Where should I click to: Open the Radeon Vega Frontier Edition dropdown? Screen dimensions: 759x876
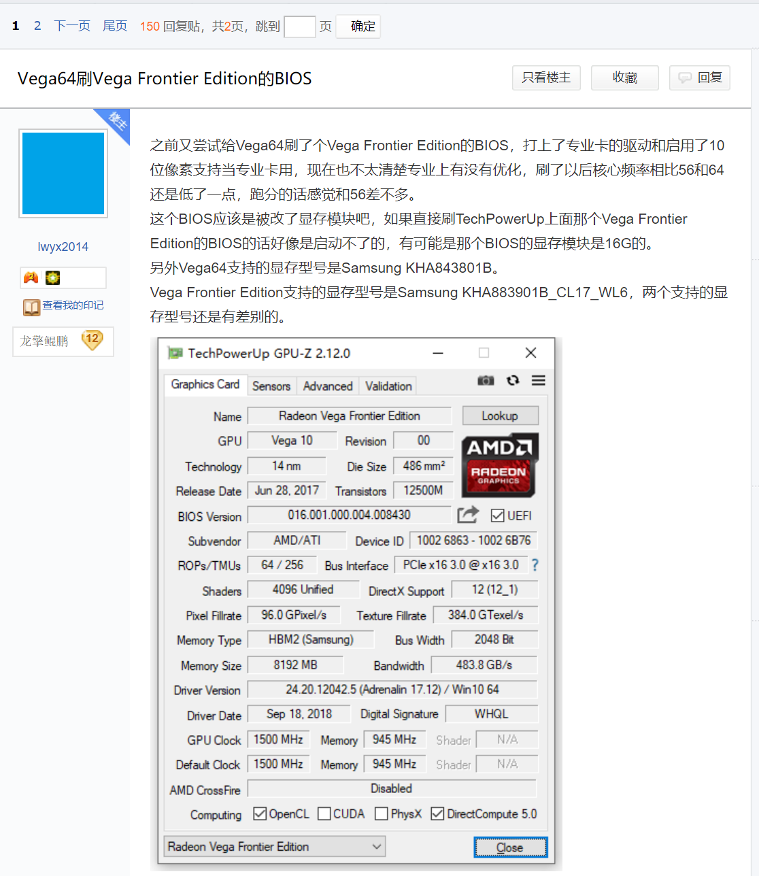click(x=275, y=847)
